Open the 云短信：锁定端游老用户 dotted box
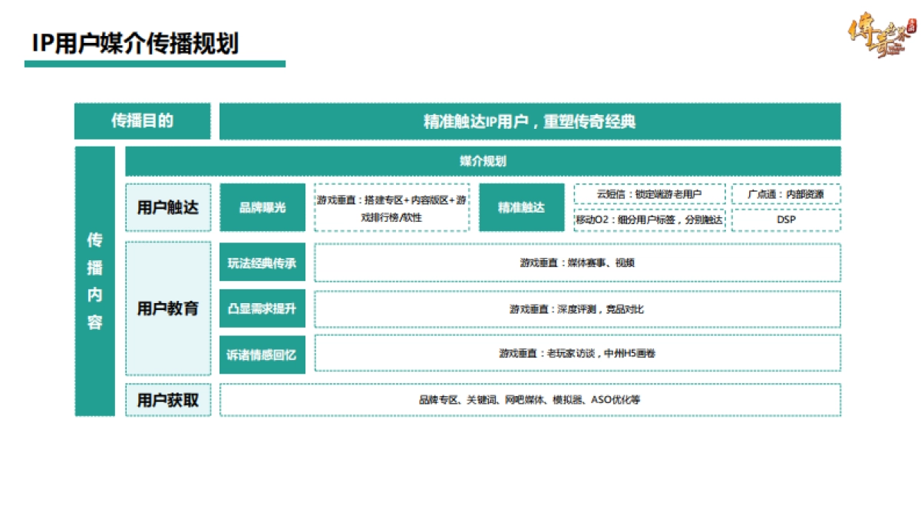The image size is (921, 518). pyautogui.click(x=649, y=194)
